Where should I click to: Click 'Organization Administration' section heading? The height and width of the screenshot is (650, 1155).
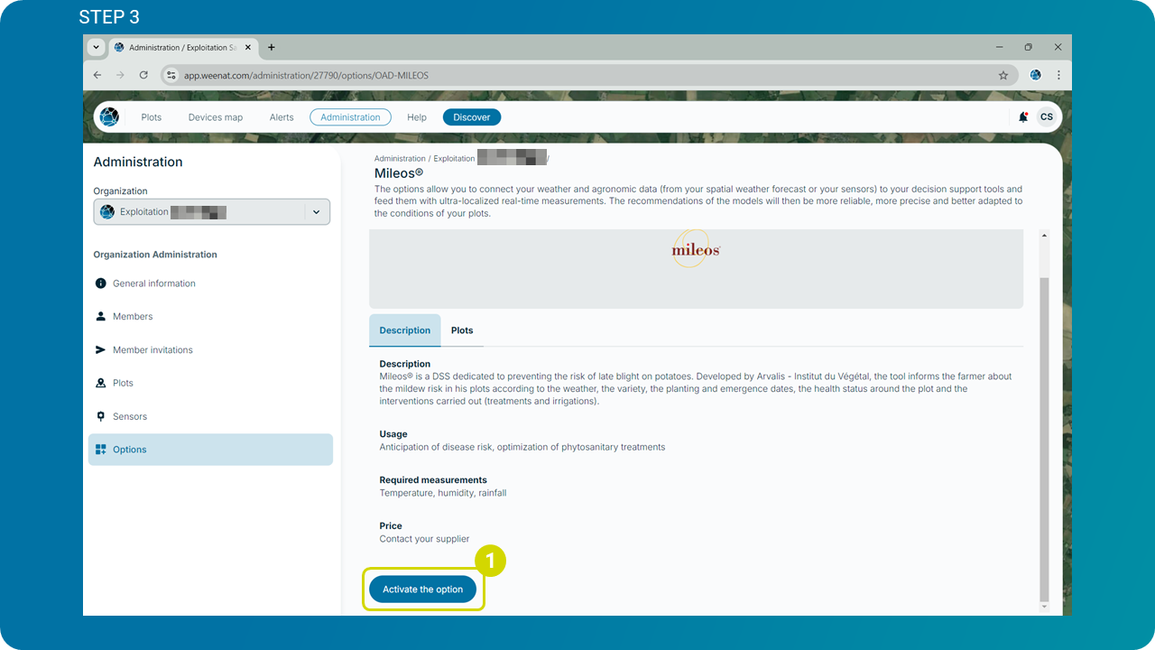(155, 255)
